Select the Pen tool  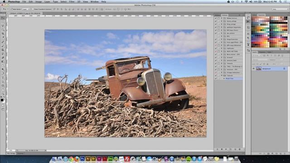click(x=3, y=74)
